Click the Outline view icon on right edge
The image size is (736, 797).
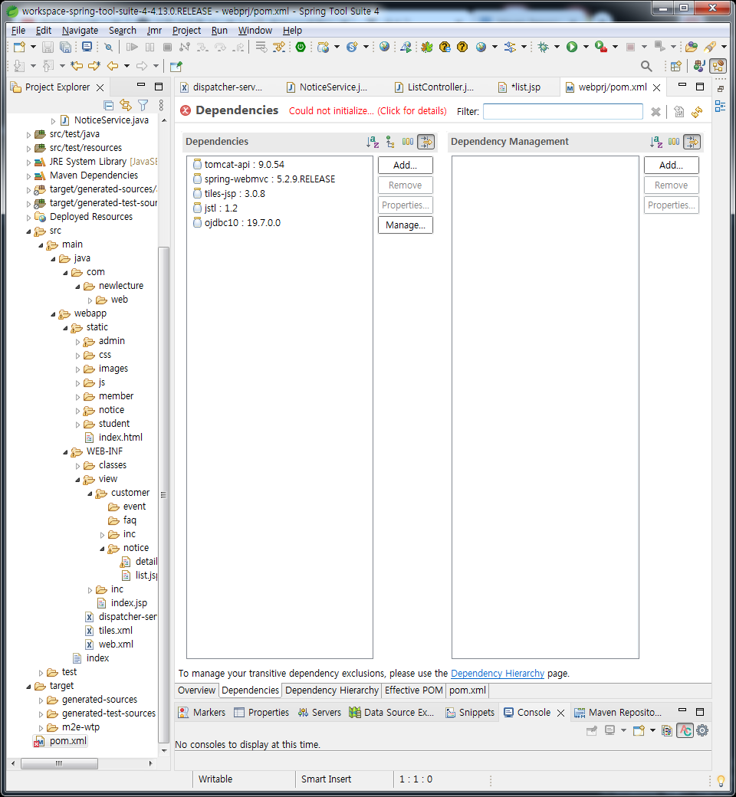pos(720,107)
